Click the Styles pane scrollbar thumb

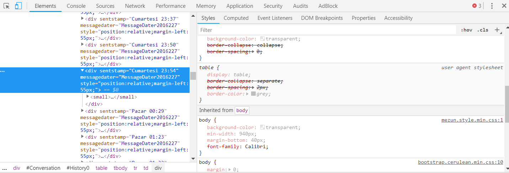click(x=507, y=104)
